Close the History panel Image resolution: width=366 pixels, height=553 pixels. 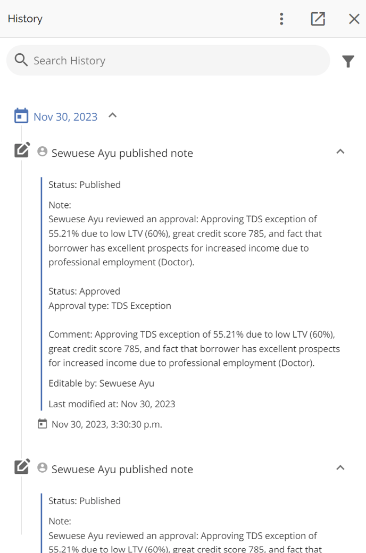(354, 19)
